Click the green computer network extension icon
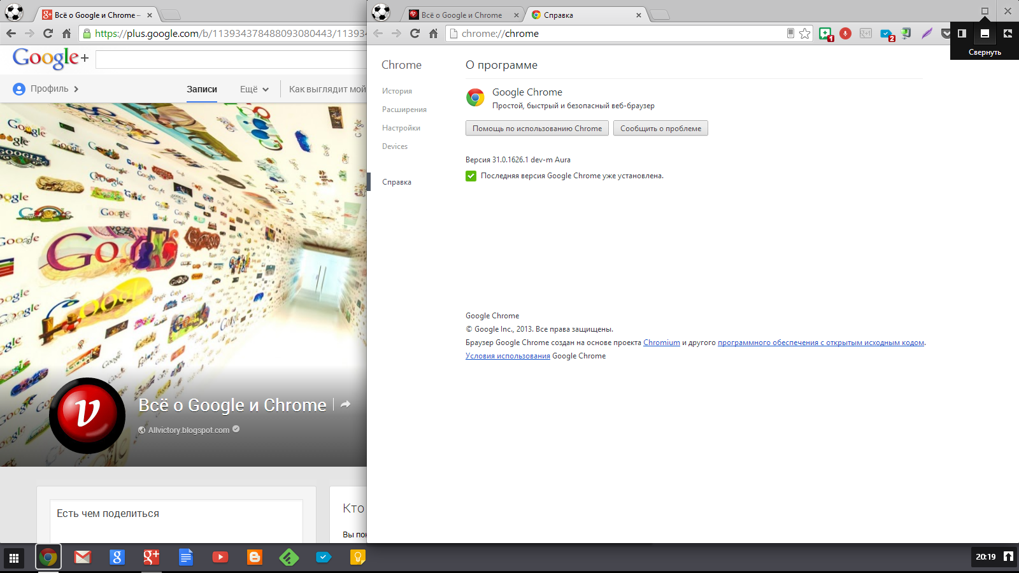Image resolution: width=1019 pixels, height=573 pixels. (906, 34)
